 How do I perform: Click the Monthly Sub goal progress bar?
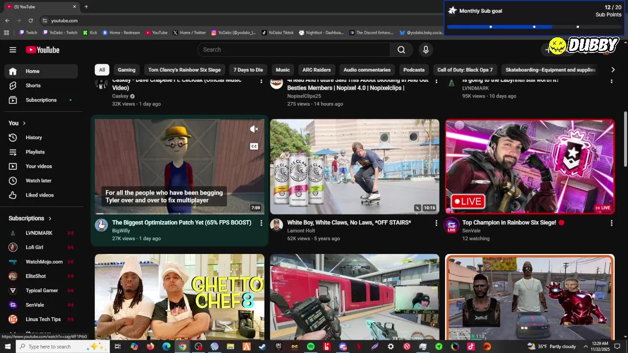(x=534, y=27)
